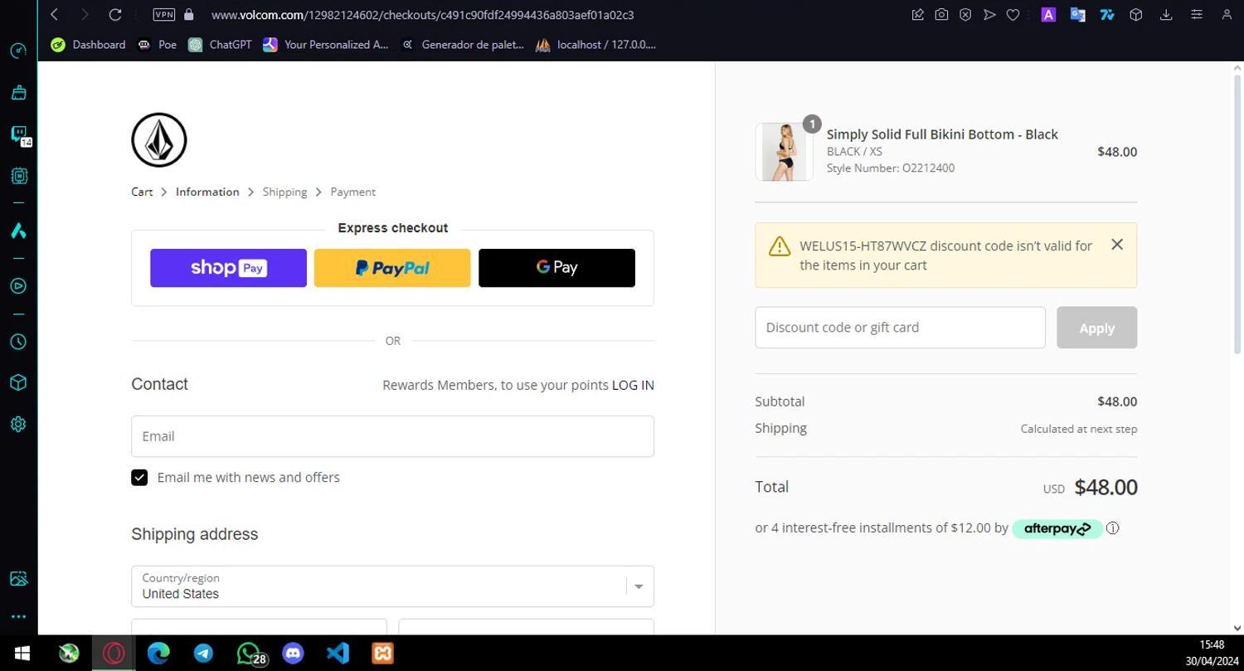Select Shipping breadcrumb step
The image size is (1244, 671).
[284, 192]
